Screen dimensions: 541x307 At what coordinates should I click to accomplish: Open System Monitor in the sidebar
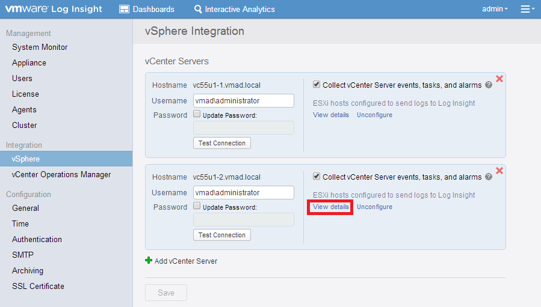tap(40, 47)
